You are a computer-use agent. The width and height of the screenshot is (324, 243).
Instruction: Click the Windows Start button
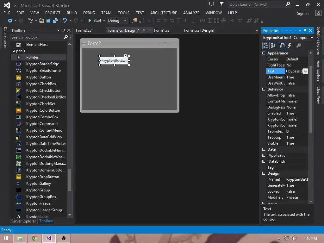point(6,238)
